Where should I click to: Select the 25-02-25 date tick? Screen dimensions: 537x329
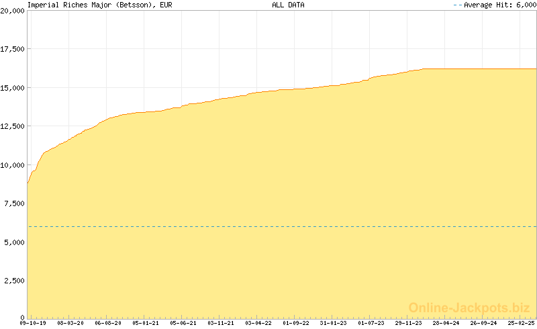522,323
